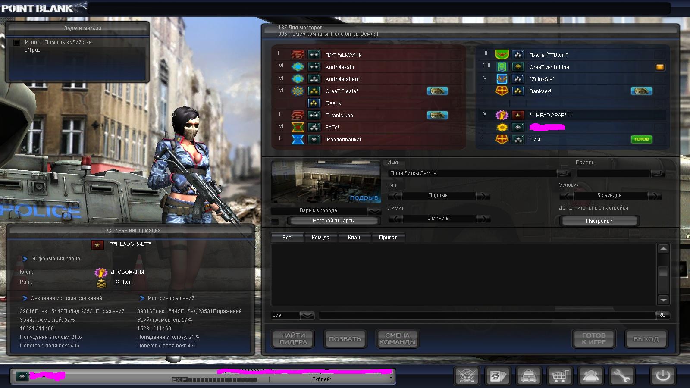Open the PB cards icon
Screen dimensions: 690x388
498,376
